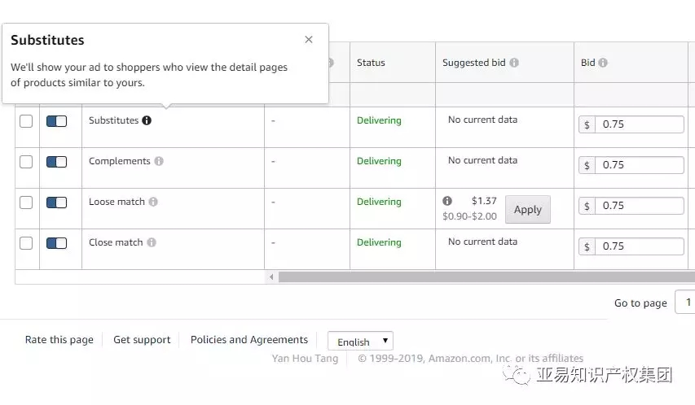
Task: Click the Go to page number field
Action: coord(684,303)
